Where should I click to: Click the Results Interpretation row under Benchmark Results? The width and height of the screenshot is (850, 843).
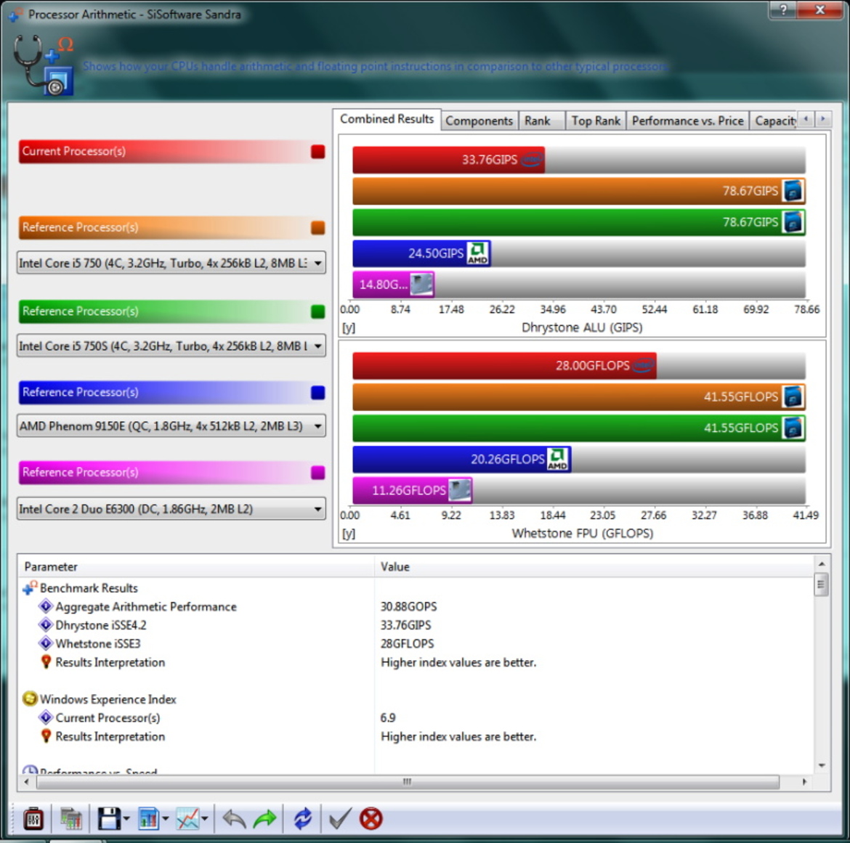click(110, 662)
